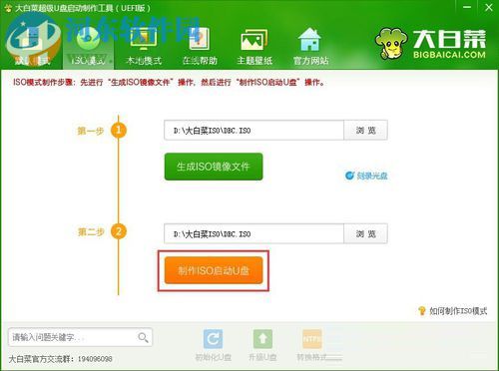Viewport: 499px width, 371px height.
Task: Minimize the 大白菜 window
Action: coord(467,7)
